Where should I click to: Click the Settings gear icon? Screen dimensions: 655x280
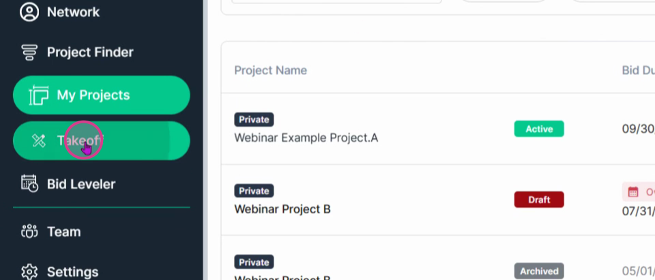(29, 272)
